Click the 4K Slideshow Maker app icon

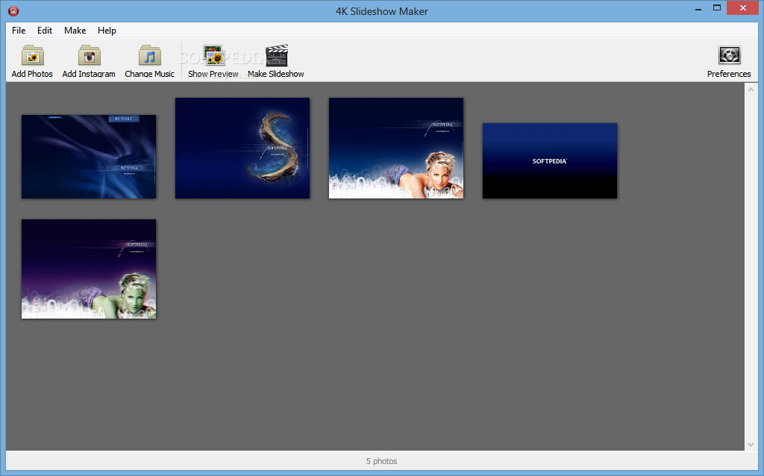[13, 10]
